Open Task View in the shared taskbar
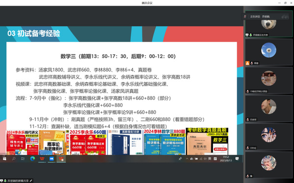Screen dimensions: 294x183 click(x=23, y=159)
